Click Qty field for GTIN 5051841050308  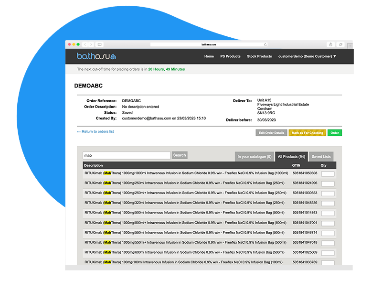coord(328,174)
